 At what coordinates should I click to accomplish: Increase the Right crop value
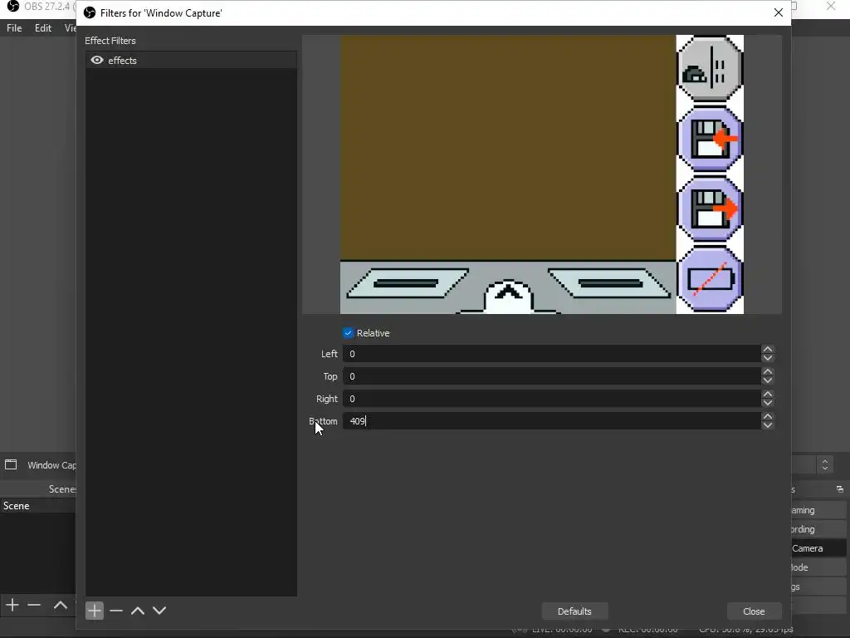(x=768, y=395)
